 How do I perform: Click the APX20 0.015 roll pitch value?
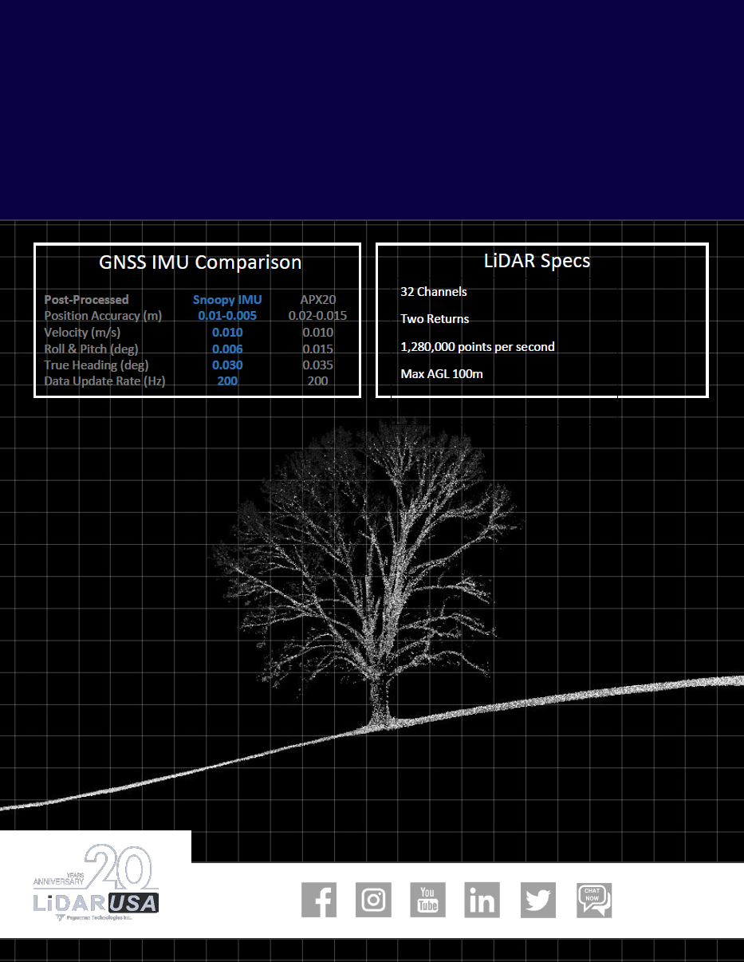click(317, 349)
